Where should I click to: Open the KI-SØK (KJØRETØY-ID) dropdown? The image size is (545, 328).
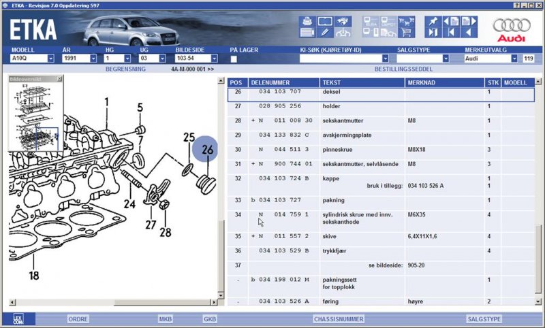tap(385, 59)
